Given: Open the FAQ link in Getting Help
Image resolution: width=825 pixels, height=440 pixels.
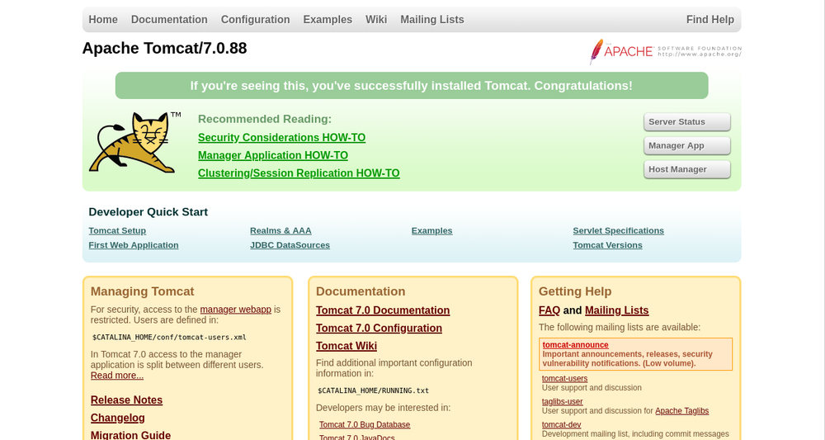Looking at the screenshot, I should click(549, 310).
